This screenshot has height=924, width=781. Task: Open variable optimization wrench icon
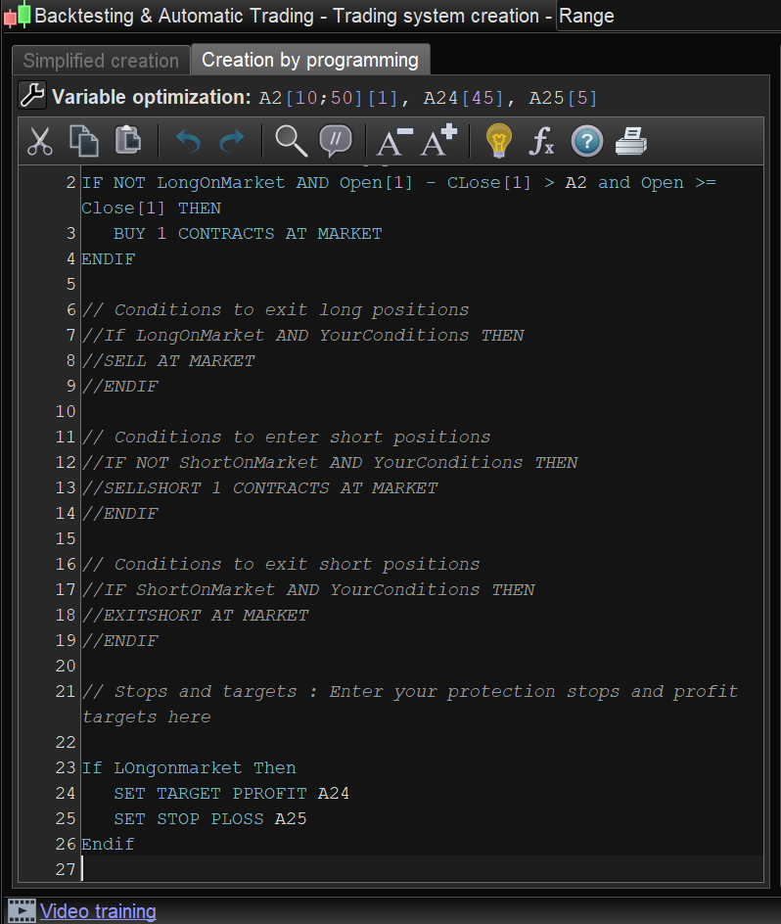[x=32, y=96]
